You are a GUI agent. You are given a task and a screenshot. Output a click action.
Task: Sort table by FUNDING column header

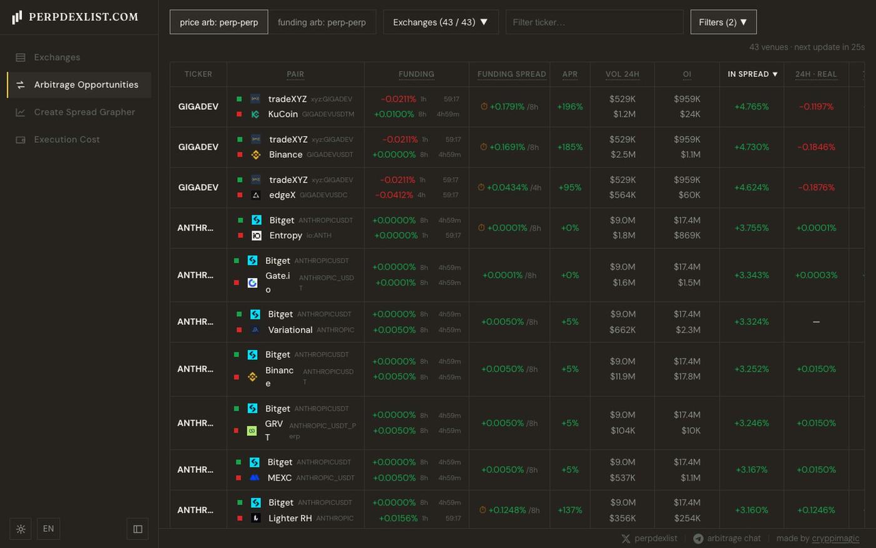click(x=416, y=74)
